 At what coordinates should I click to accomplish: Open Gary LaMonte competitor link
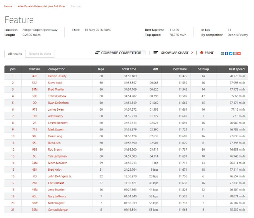[57, 196]
